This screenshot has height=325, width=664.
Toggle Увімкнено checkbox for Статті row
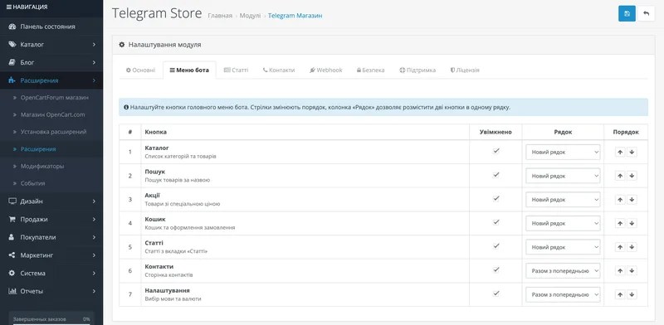[x=496, y=245]
